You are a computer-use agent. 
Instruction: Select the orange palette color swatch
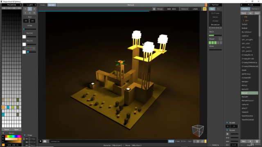click(3, 107)
